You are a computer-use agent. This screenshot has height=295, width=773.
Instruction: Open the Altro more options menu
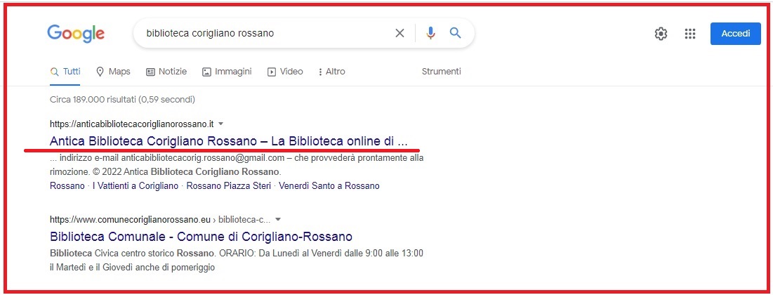(x=332, y=72)
